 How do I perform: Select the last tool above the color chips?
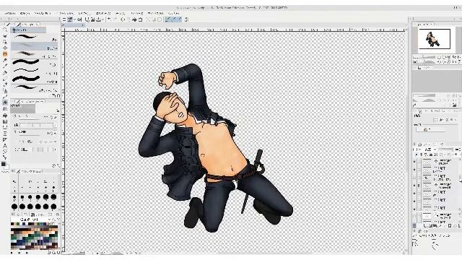click(x=5, y=157)
